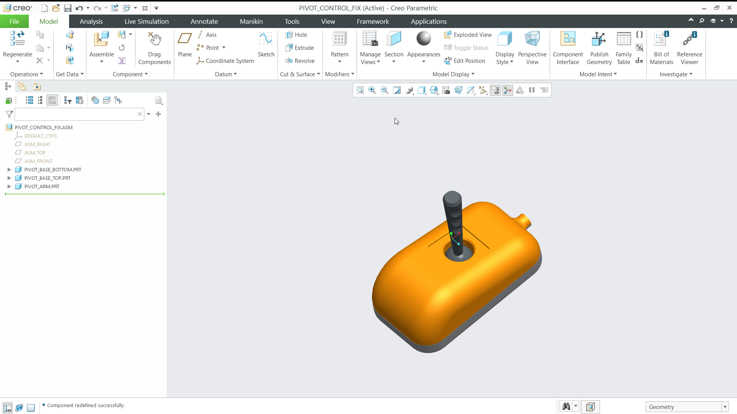Click Zoom In in graphics toolbar
The image size is (737, 414).
point(372,90)
